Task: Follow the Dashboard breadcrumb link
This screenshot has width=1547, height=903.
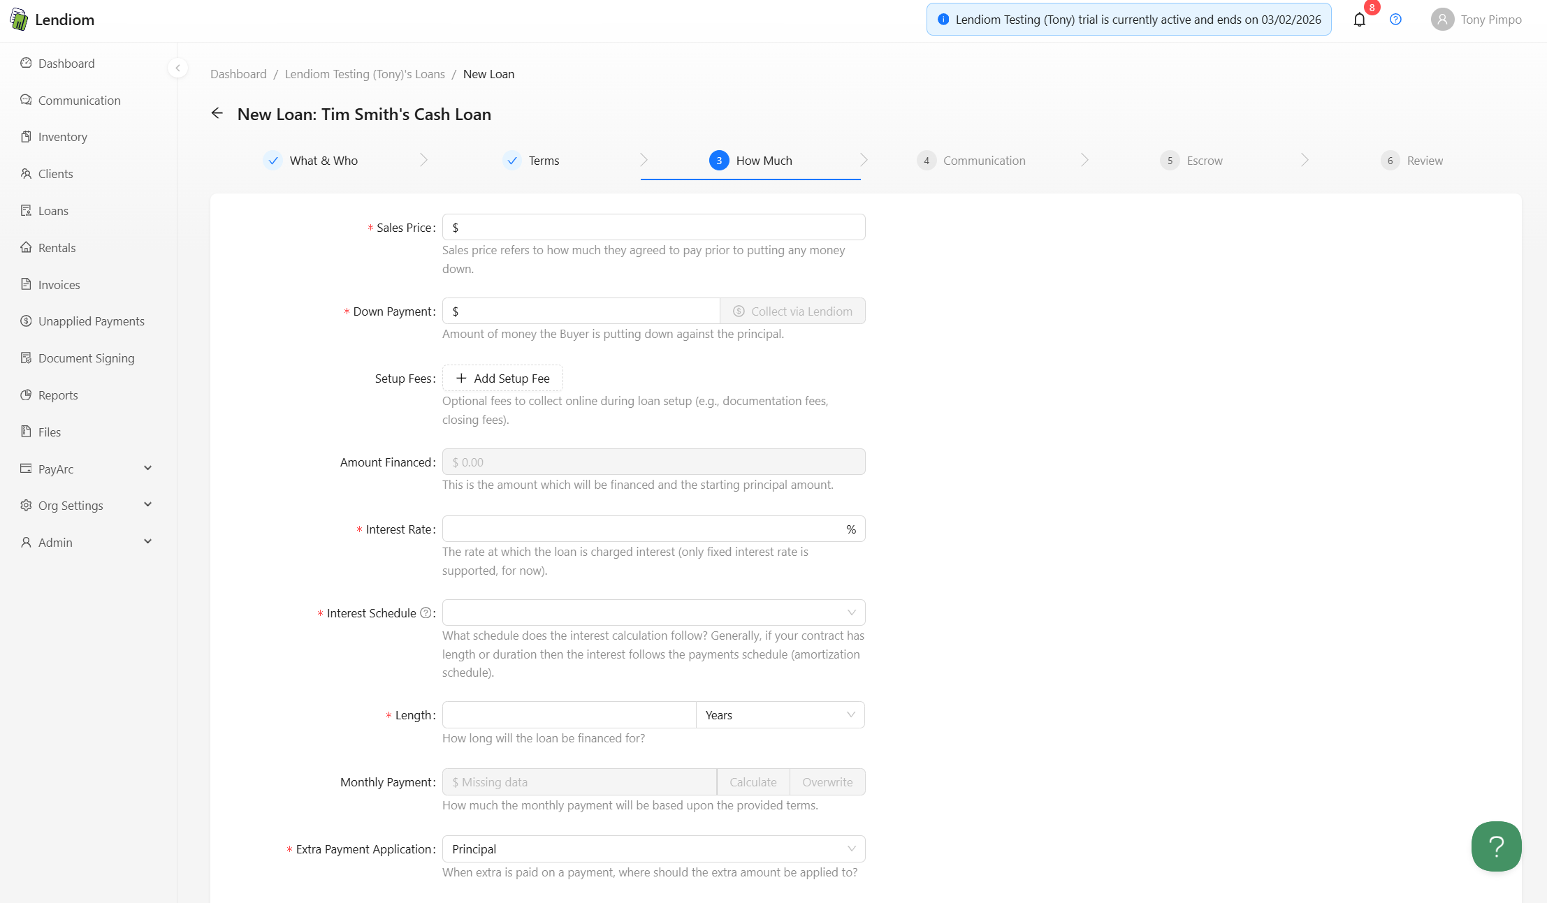Action: pos(238,74)
